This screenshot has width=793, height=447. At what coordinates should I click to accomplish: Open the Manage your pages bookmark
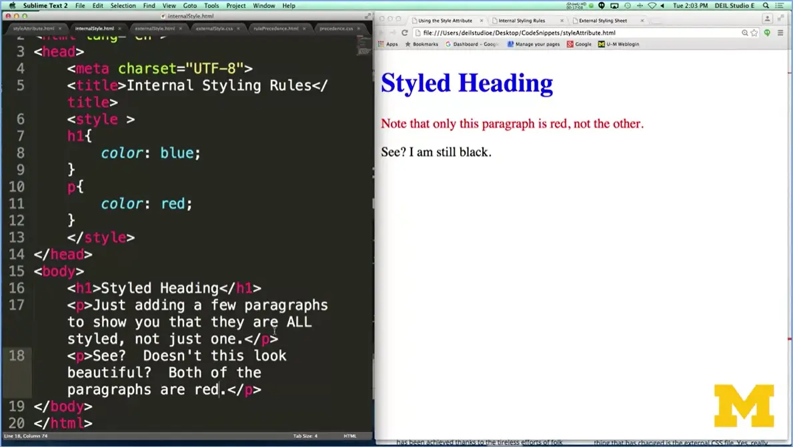point(534,44)
